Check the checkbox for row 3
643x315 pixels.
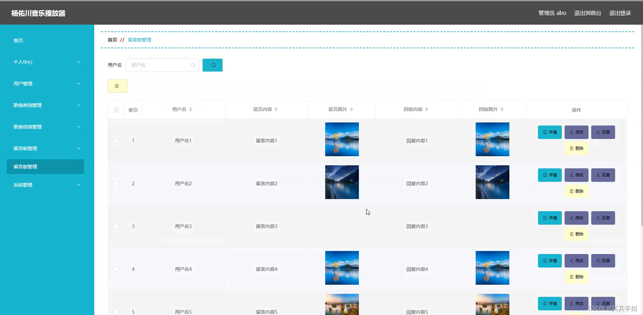(116, 226)
